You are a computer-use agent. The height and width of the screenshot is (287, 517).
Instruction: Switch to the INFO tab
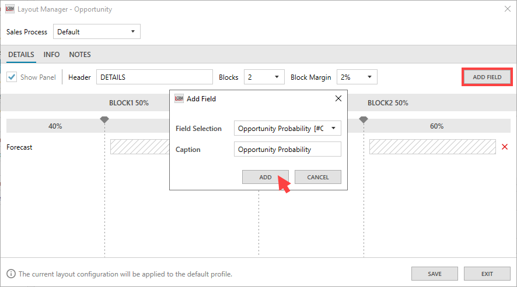click(x=51, y=55)
